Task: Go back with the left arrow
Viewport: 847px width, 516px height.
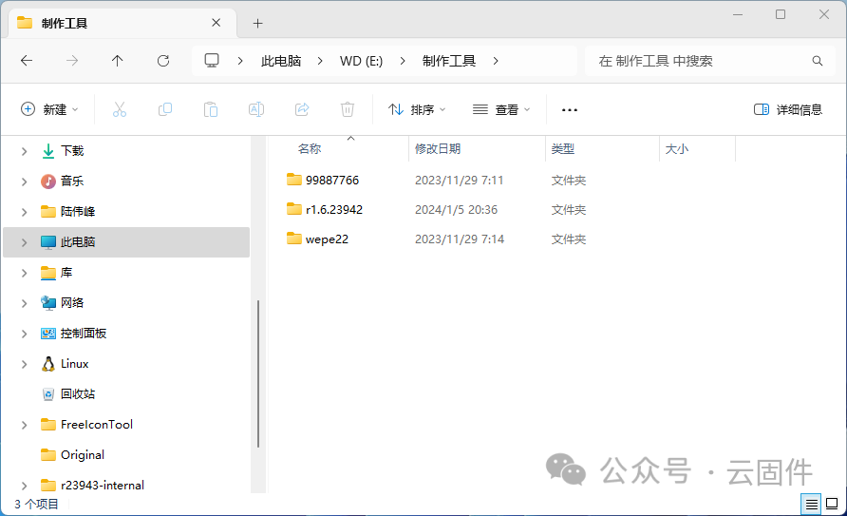Action: click(27, 61)
